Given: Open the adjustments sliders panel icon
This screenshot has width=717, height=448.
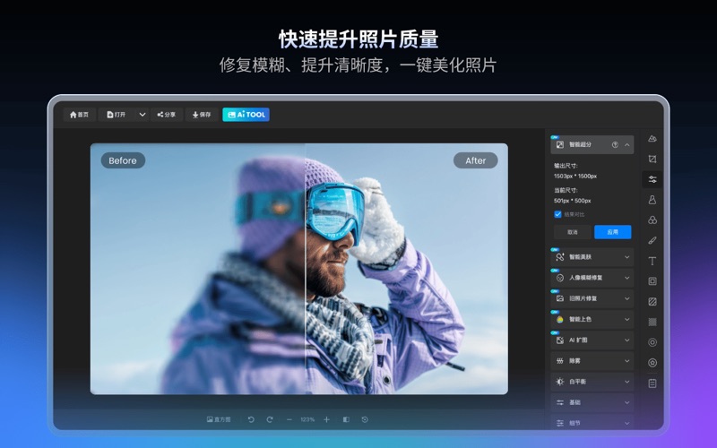Looking at the screenshot, I should [652, 179].
